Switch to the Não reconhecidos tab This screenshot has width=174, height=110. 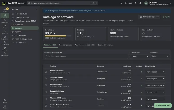tap(85, 45)
